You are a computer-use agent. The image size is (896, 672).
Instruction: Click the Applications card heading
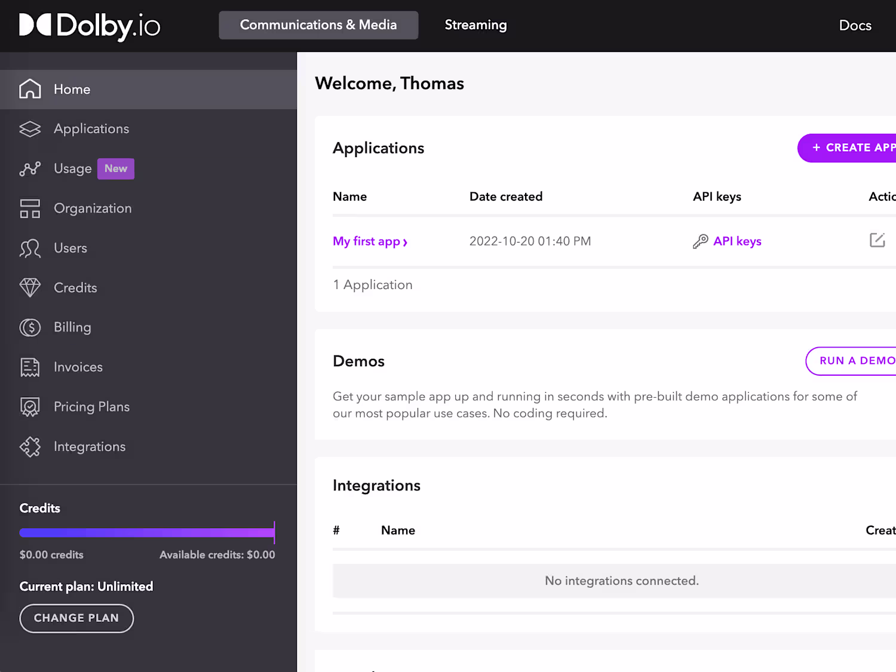(379, 148)
